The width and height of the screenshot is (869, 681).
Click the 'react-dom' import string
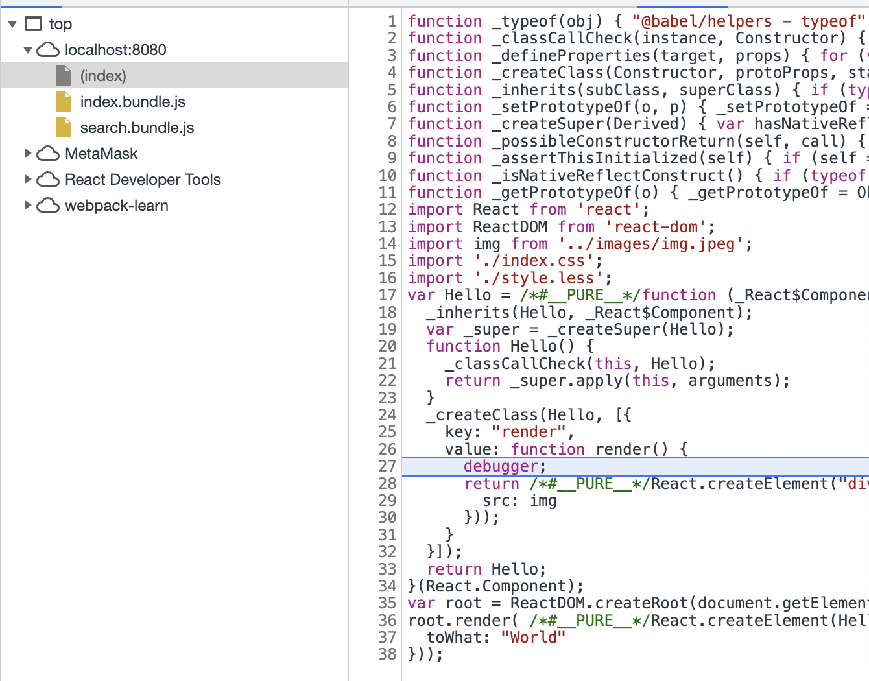tap(655, 227)
